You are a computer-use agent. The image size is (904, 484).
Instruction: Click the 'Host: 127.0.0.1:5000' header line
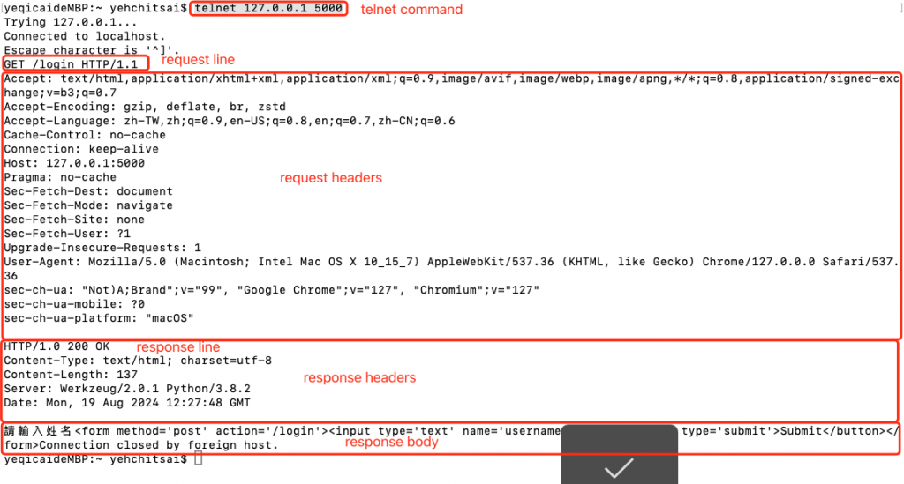(x=74, y=163)
